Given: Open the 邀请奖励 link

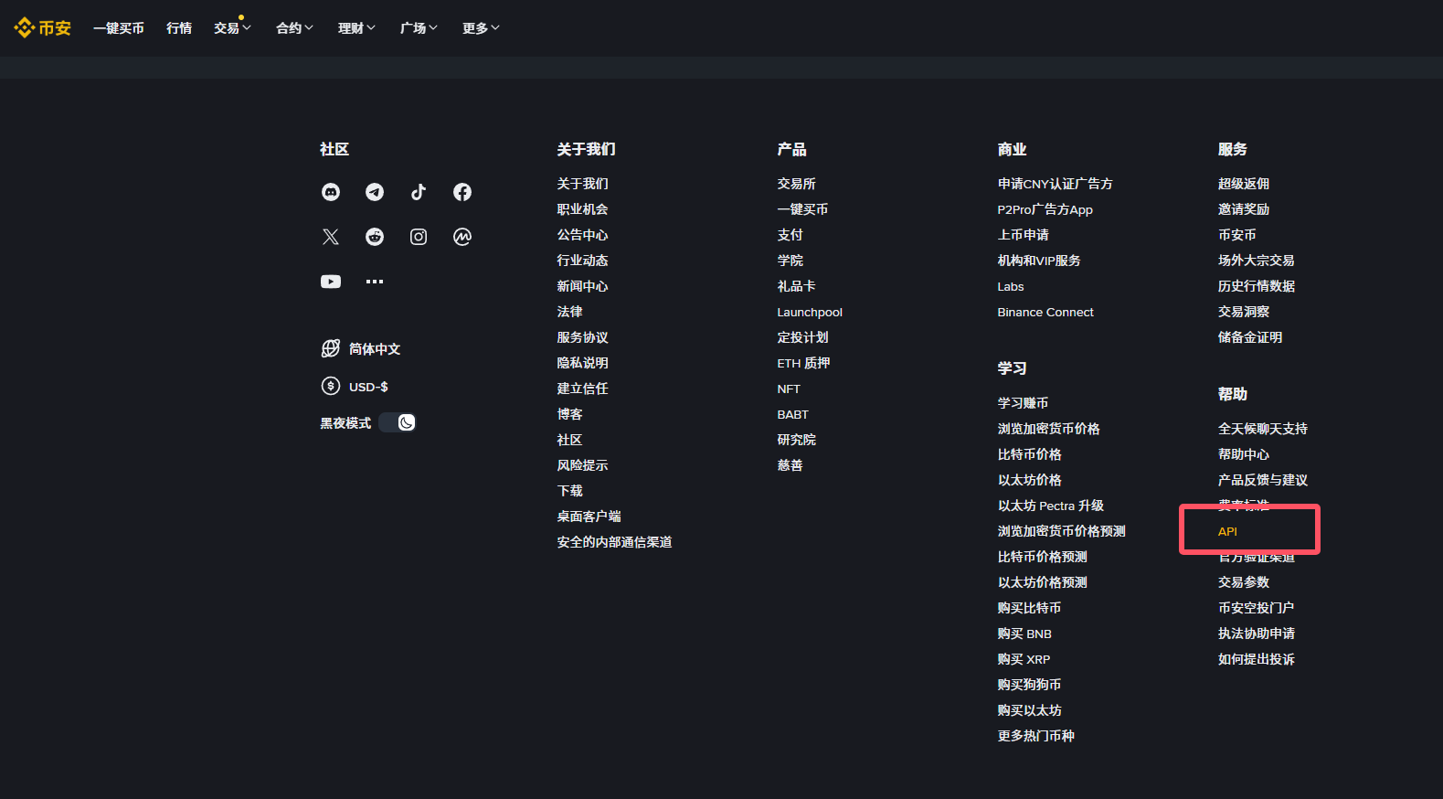Looking at the screenshot, I should 1244,209.
